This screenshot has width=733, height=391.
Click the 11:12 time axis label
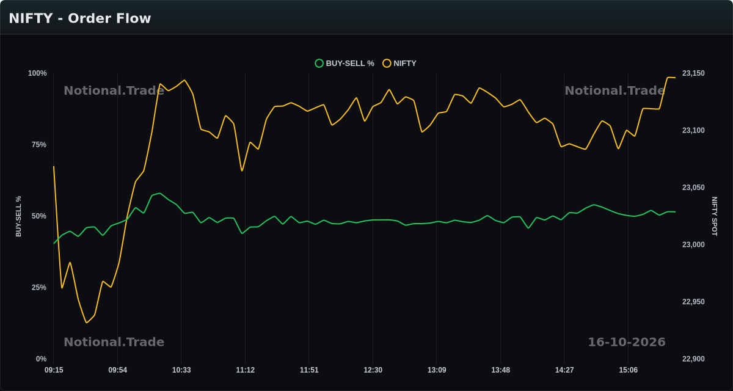click(x=246, y=370)
